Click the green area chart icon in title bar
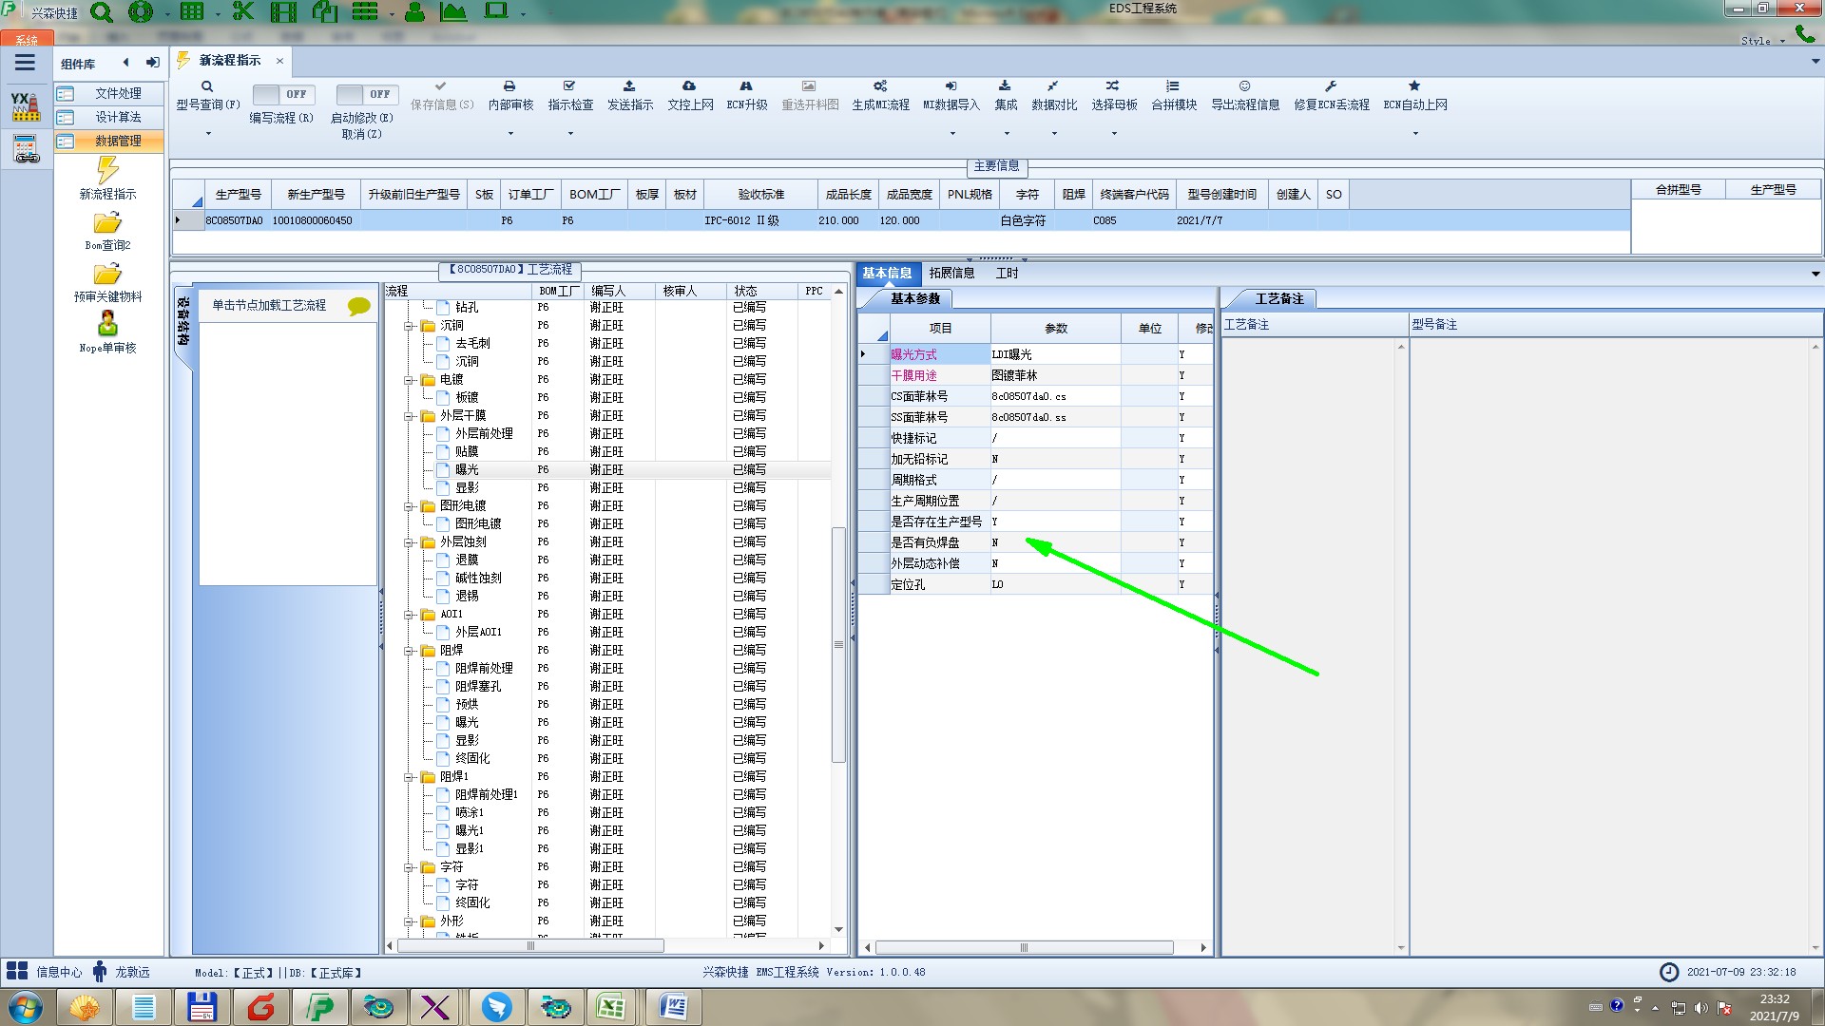Image resolution: width=1825 pixels, height=1026 pixels. click(x=453, y=11)
